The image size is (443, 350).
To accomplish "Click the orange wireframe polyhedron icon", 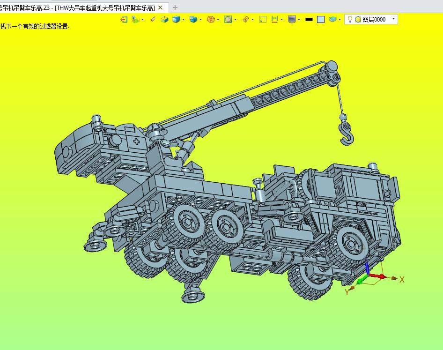I will pos(211,20).
